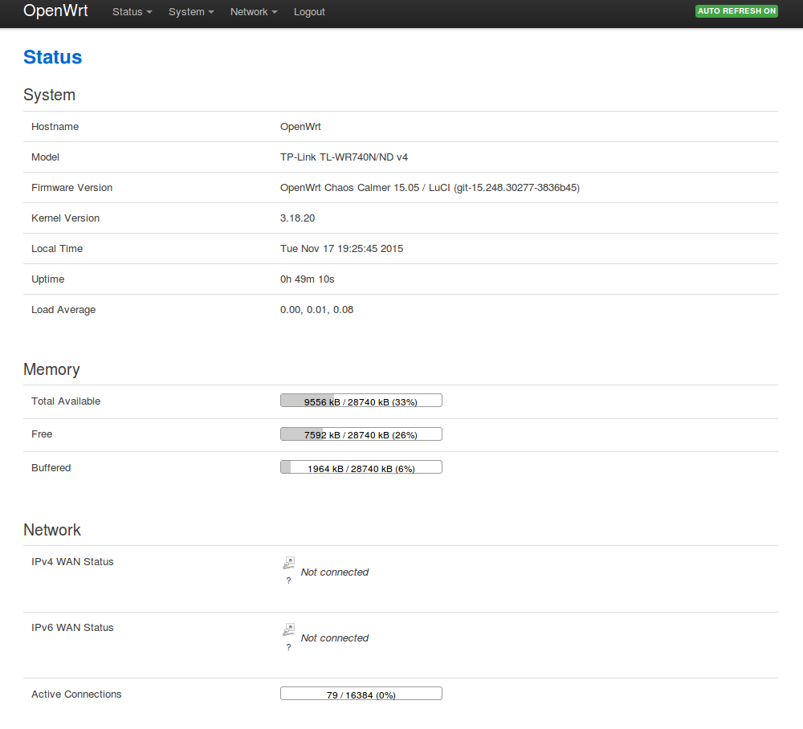
Task: Click the Logout link
Action: pyautogui.click(x=309, y=12)
